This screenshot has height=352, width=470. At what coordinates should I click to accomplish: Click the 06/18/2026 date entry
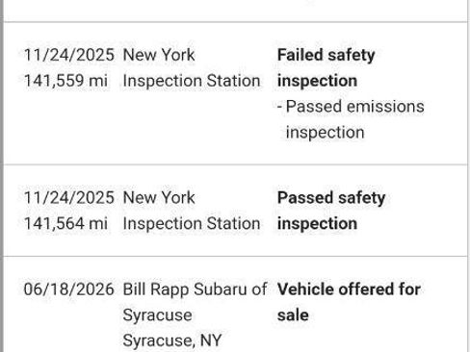pos(69,289)
